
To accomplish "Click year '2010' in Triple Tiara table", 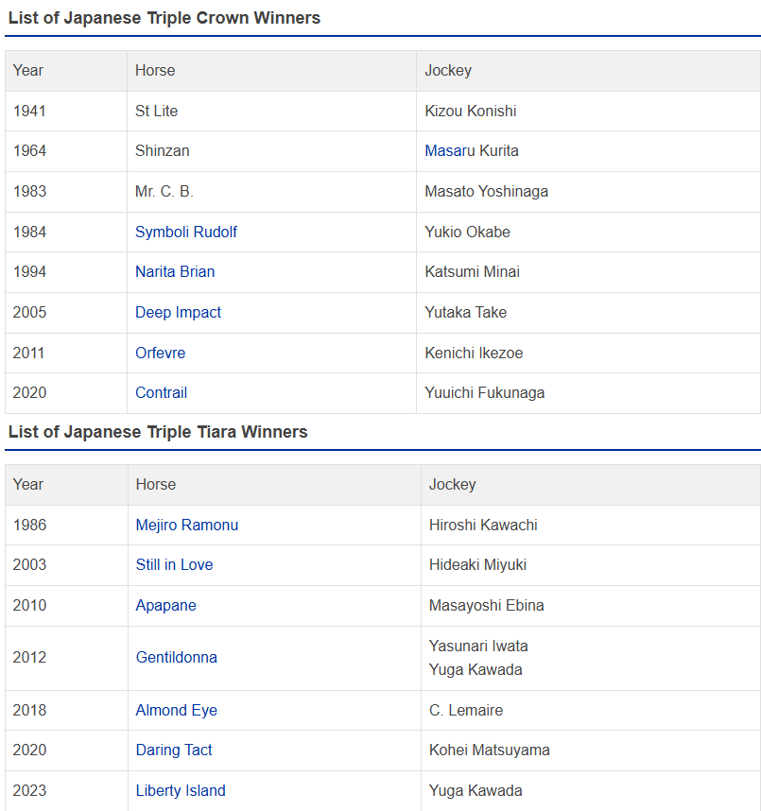I will coord(29,605).
